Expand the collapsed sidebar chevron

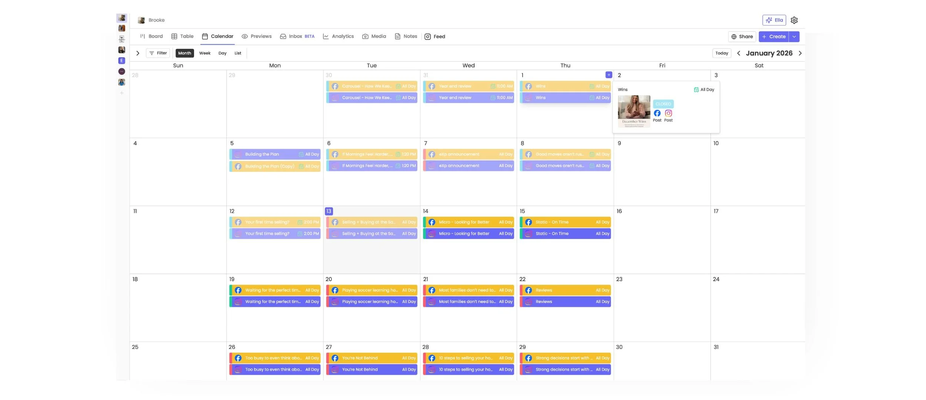(137, 53)
